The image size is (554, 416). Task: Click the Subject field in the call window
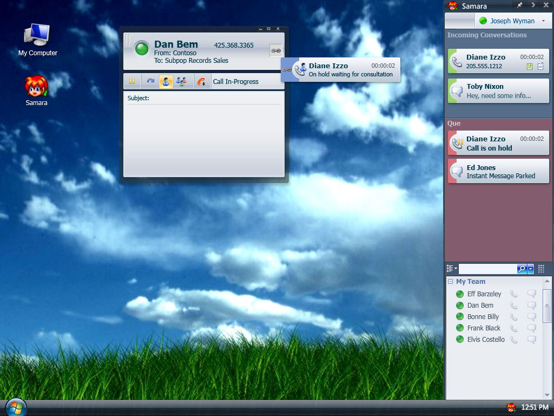pos(204,99)
